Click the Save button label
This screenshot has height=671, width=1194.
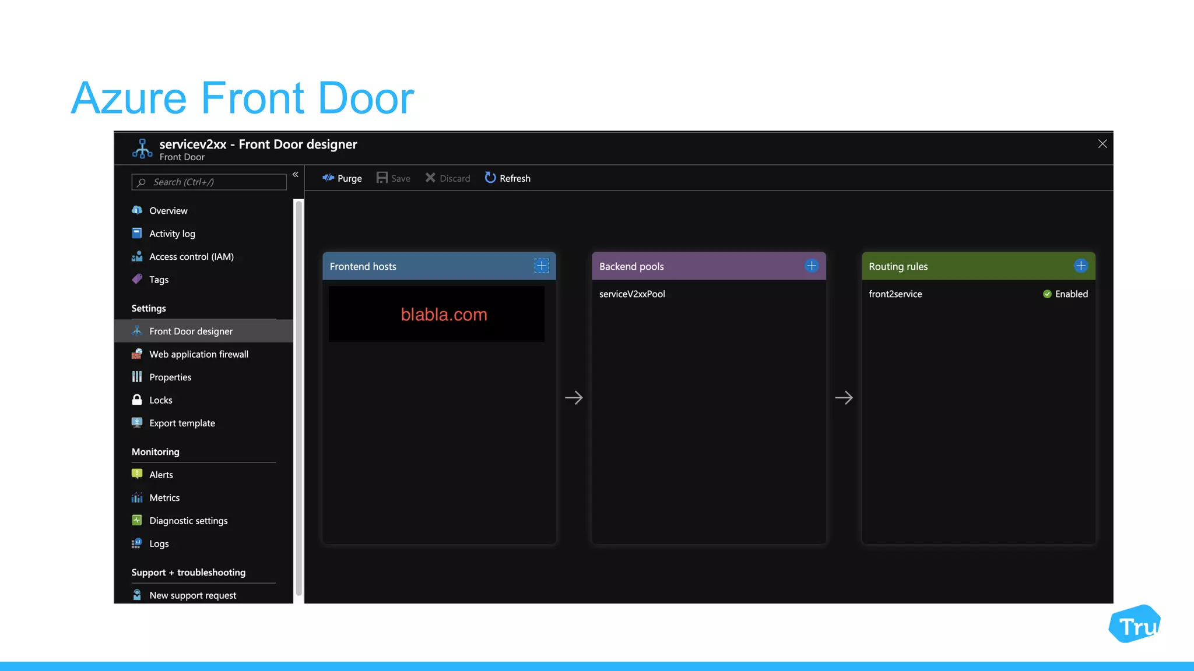[401, 178]
